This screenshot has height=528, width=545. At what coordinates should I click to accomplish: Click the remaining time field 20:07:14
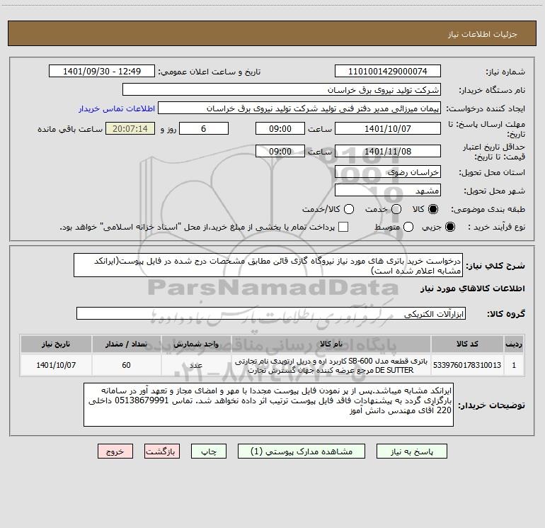click(x=130, y=128)
